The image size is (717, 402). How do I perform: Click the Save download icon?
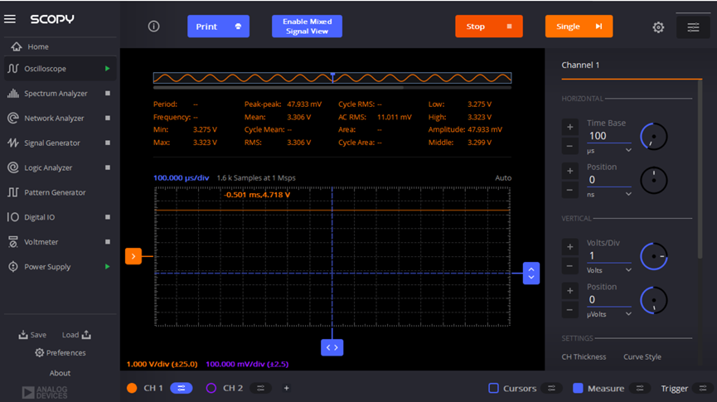pos(23,334)
